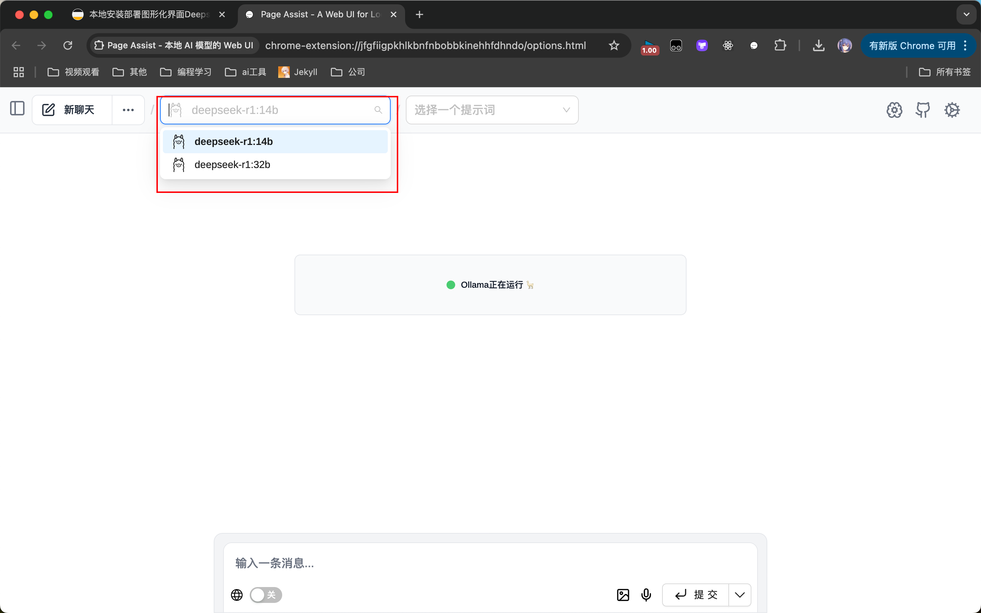Bookmark this page with star icon
Viewport: 981px width, 613px height.
tap(614, 45)
